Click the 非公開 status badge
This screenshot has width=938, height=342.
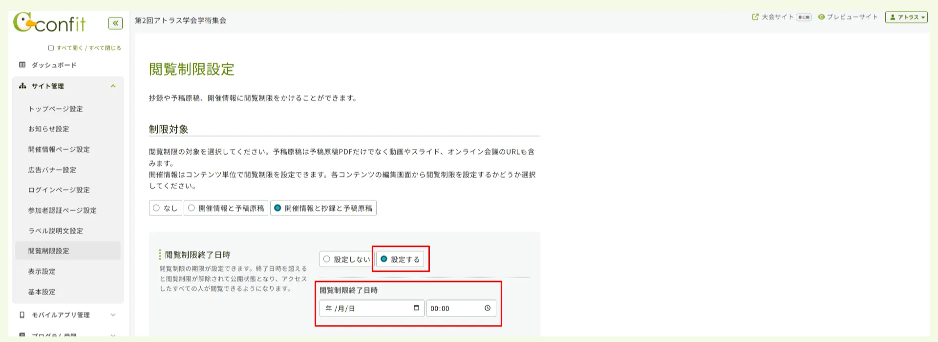[x=804, y=17]
